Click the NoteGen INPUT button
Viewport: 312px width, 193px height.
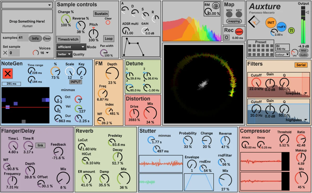(75, 82)
